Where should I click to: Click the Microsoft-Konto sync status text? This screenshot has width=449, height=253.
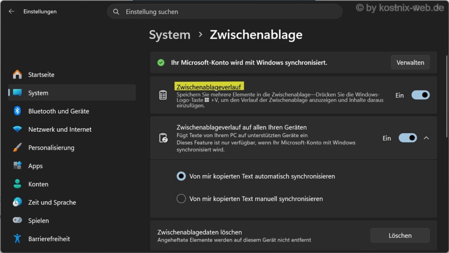coord(249,63)
